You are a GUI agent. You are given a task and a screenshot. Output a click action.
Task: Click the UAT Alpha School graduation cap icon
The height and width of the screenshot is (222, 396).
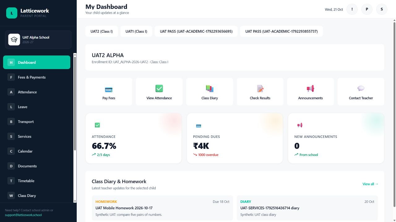[x=14, y=39]
